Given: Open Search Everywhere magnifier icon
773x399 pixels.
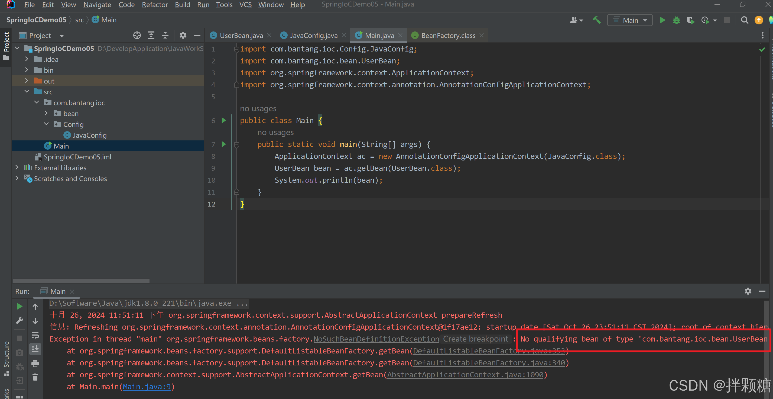Looking at the screenshot, I should point(745,20).
